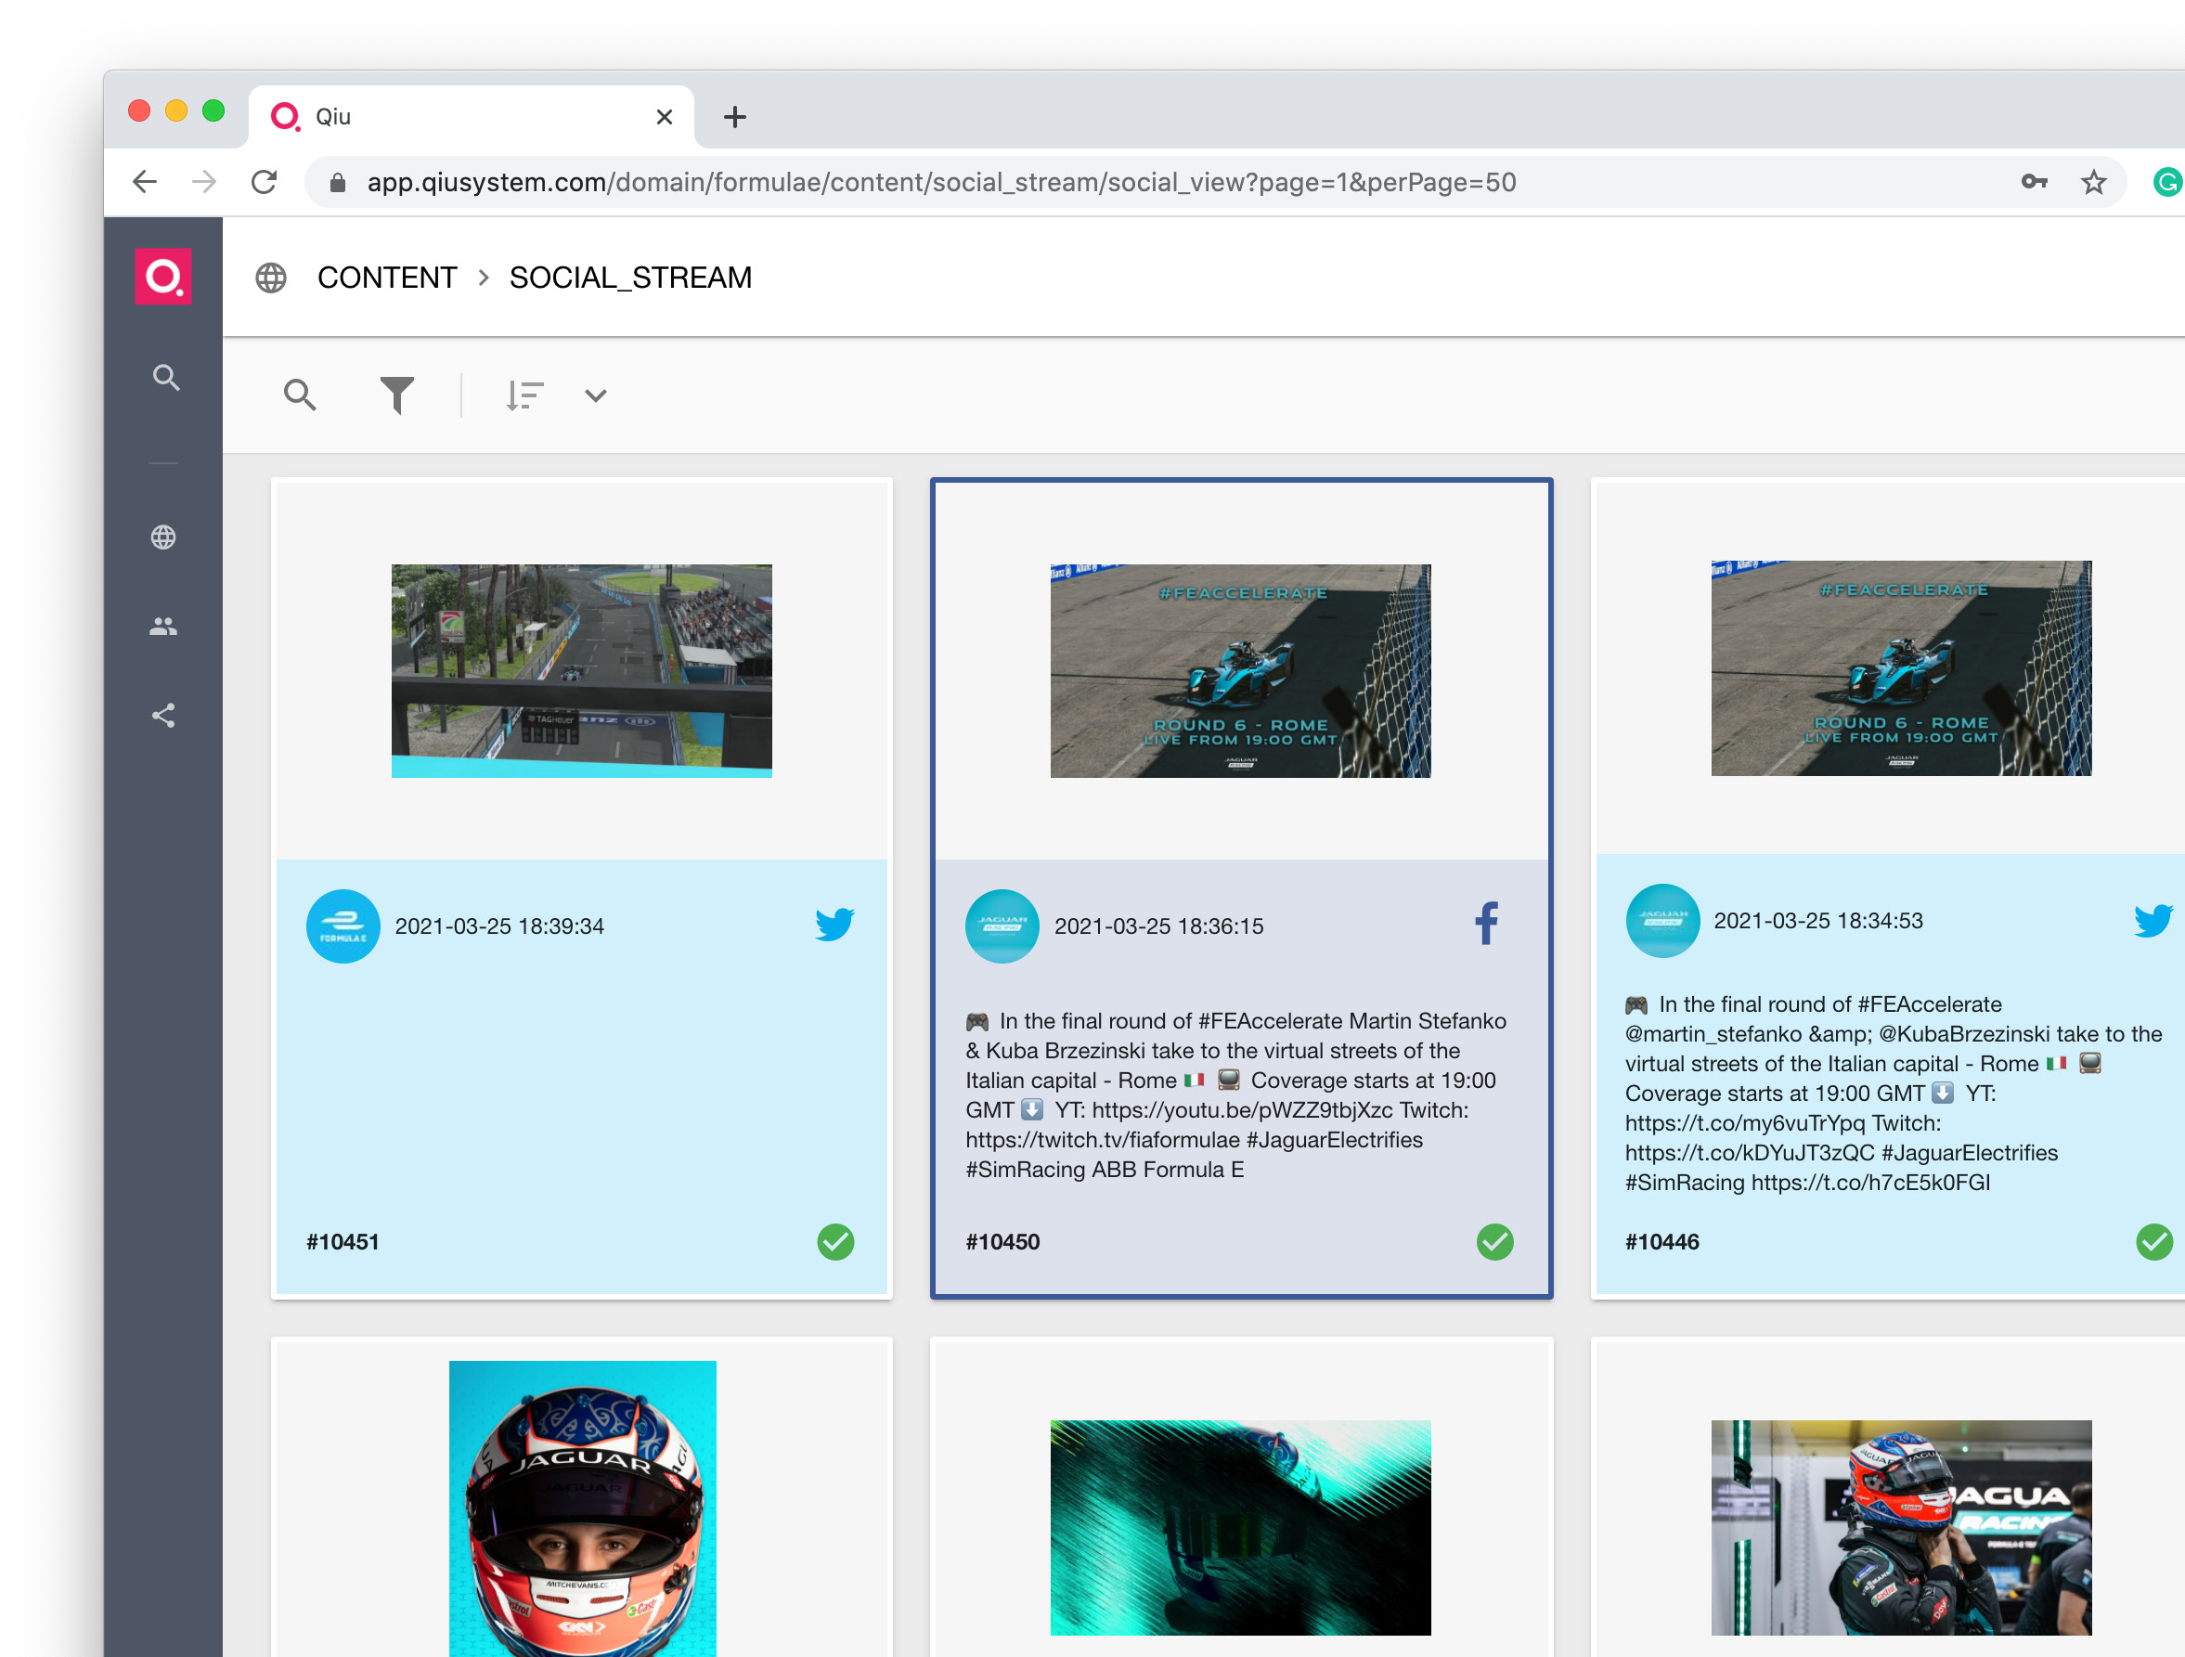Select the Qiu browser tab
2185x1657 pixels.
[472, 117]
